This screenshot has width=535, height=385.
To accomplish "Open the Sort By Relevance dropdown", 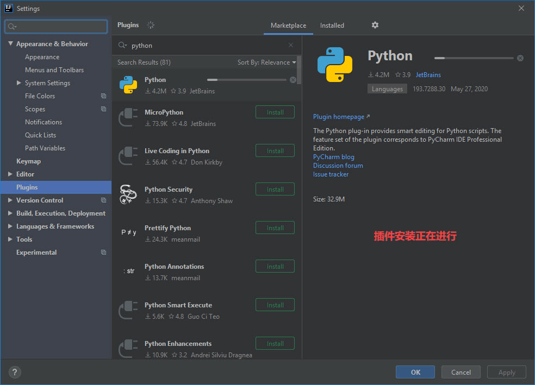I will click(266, 62).
